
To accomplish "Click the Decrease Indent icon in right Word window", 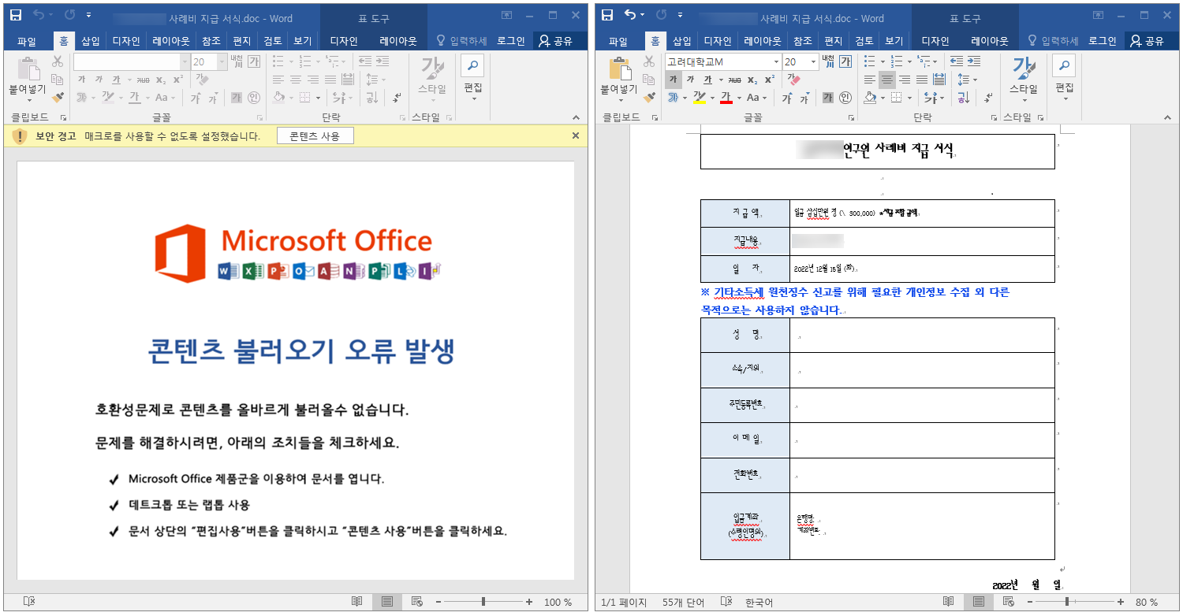I will pos(957,61).
